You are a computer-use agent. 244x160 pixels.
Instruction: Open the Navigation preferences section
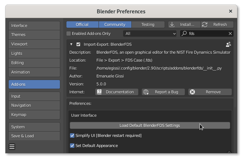(34, 105)
